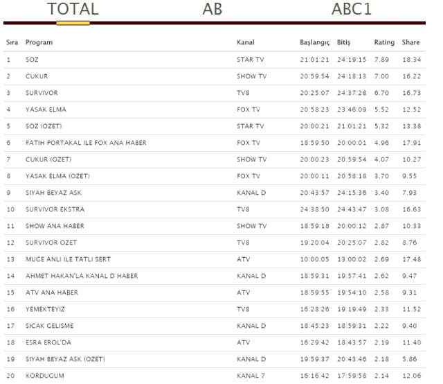The width and height of the screenshot is (443, 384).
Task: Click SHOW TV channel in CUKUR row
Action: [252, 76]
